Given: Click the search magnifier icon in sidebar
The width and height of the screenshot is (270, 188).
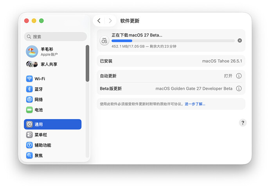Looking at the screenshot, I should (x=29, y=36).
